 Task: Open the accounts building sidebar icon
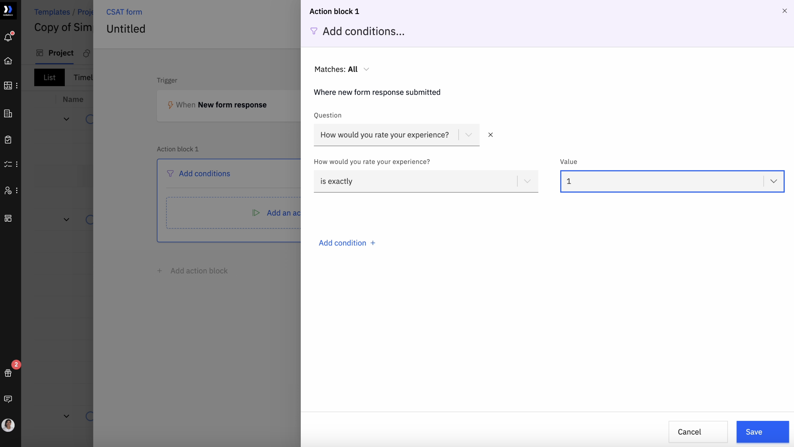tap(8, 113)
